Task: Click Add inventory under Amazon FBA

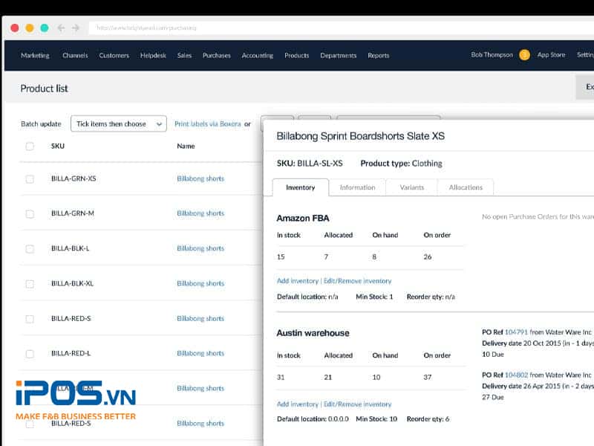Action: (297, 281)
